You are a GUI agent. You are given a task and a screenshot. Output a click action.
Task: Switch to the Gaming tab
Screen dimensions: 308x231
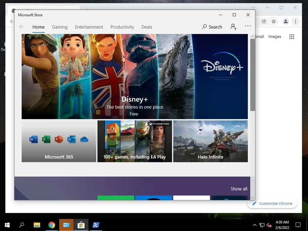tap(60, 27)
